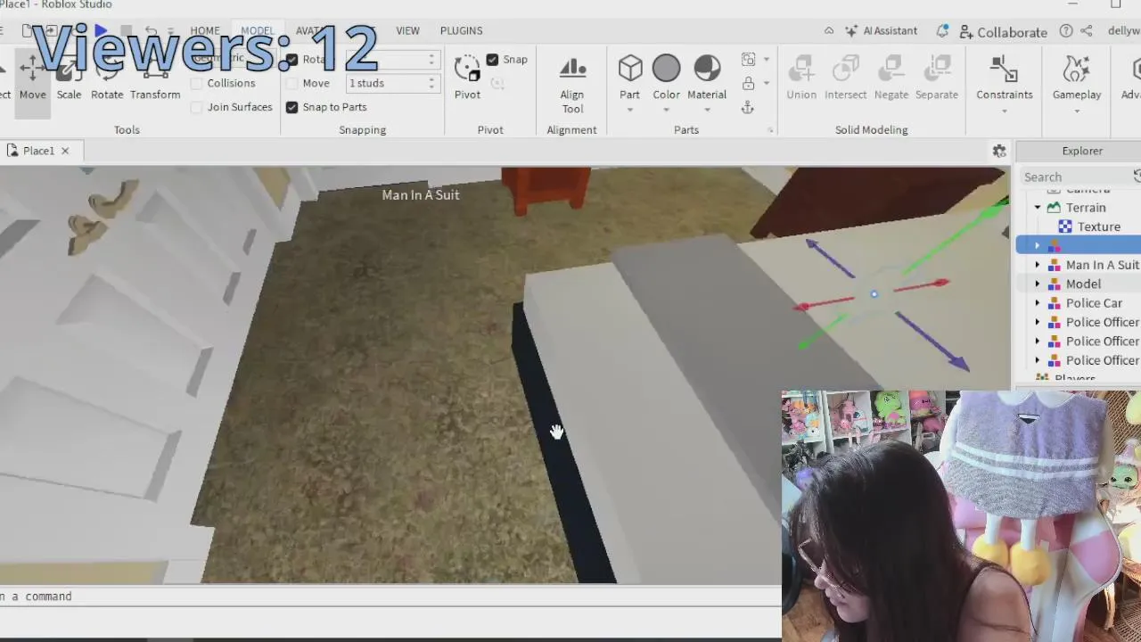Screen dimensions: 1141x642
Task: Open the Color swatch circle
Action: (x=666, y=69)
